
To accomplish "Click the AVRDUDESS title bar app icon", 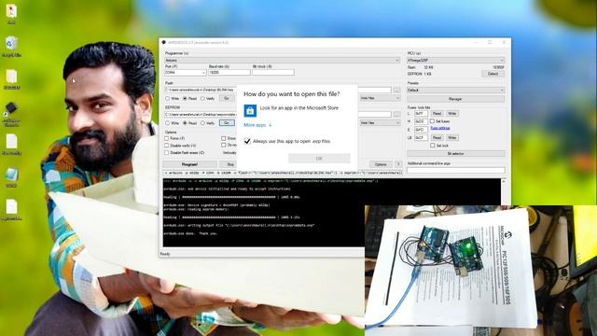I will pyautogui.click(x=164, y=42).
